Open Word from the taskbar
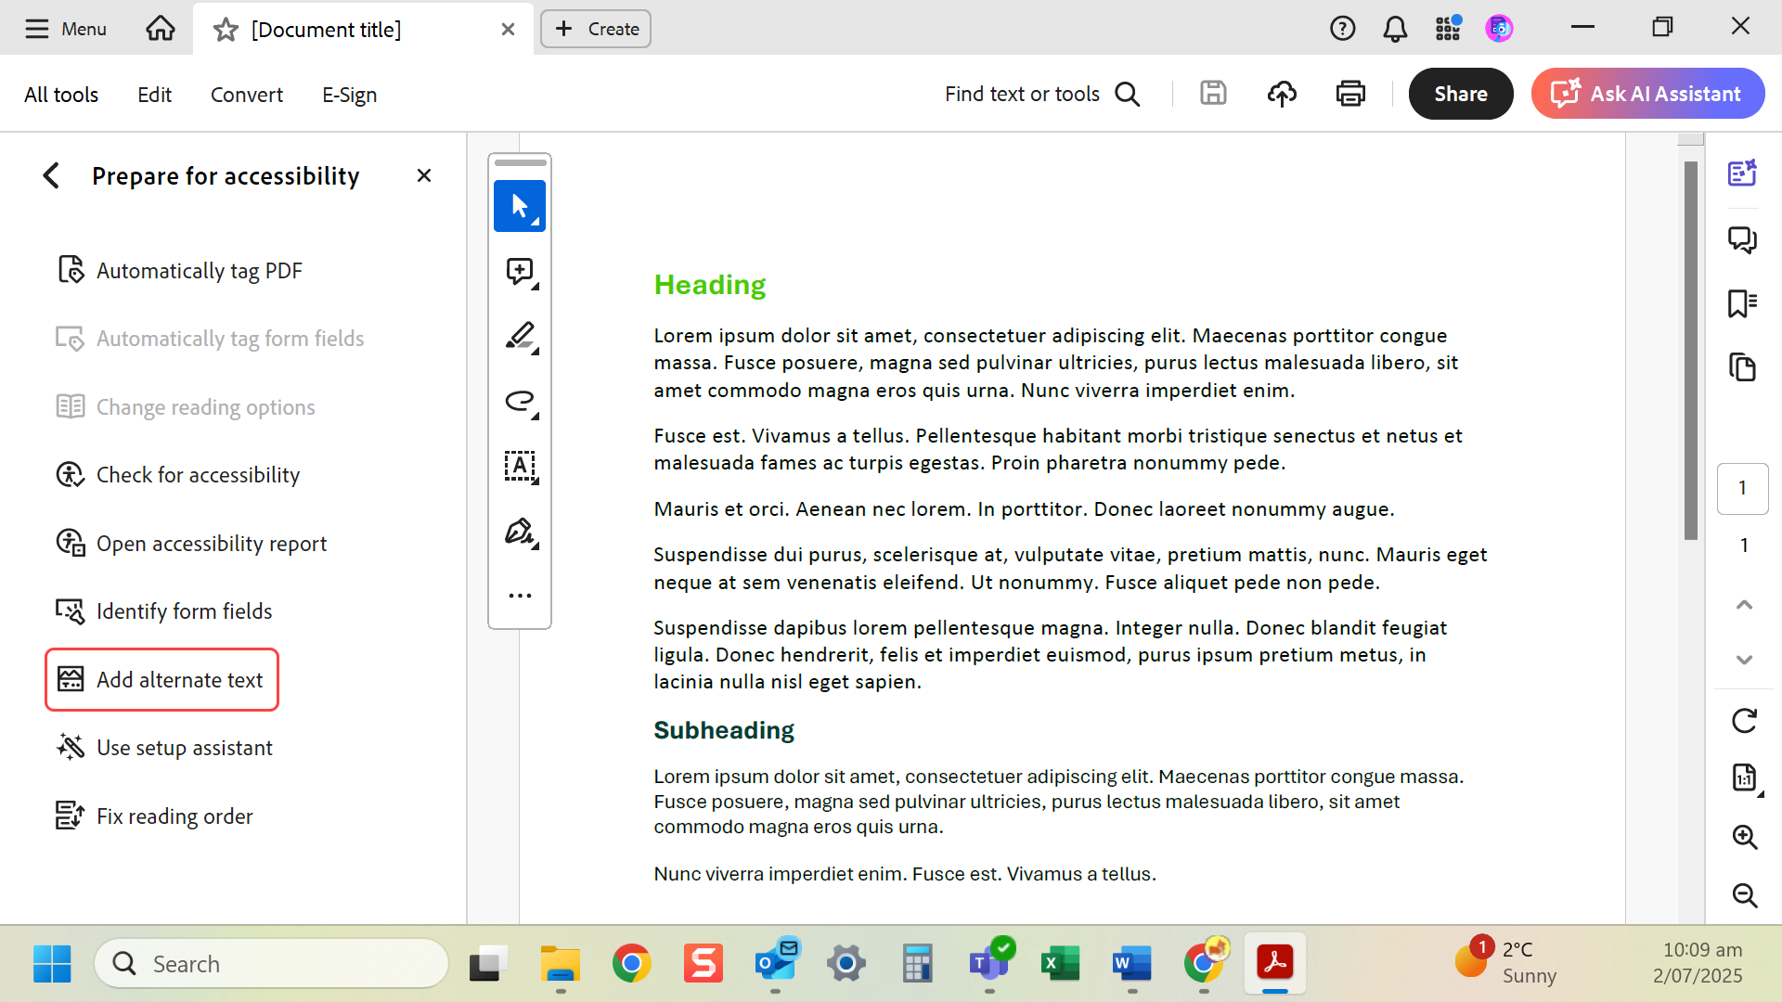The image size is (1782, 1002). (1131, 964)
